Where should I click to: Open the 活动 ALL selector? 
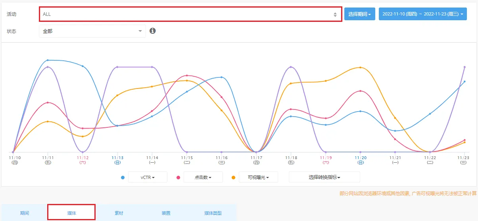pos(190,14)
